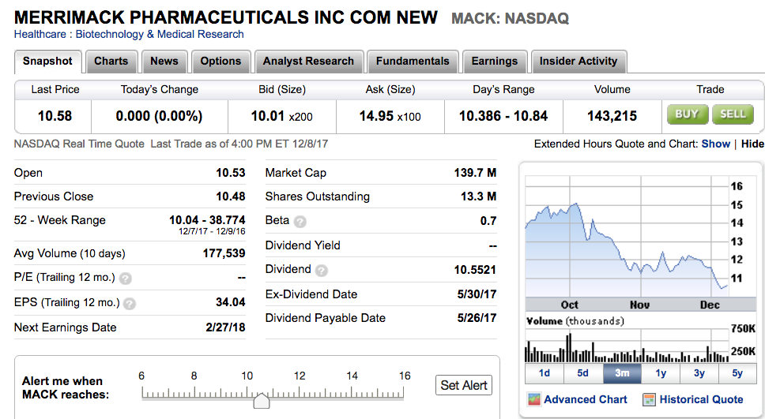Click the help icon next to Beta
Viewport: 765px width, 419px height.
300,222
